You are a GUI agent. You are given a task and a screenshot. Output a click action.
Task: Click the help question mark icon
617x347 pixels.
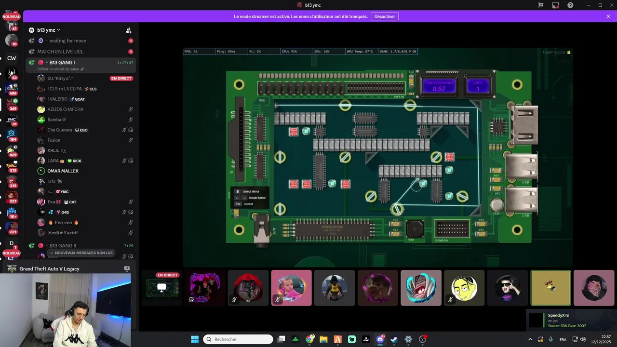pyautogui.click(x=571, y=5)
